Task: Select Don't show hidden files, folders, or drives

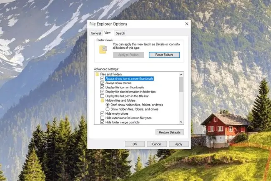Action: click(x=108, y=105)
